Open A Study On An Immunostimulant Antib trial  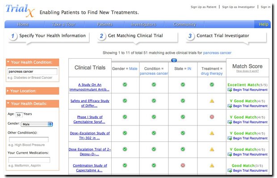click(x=89, y=87)
